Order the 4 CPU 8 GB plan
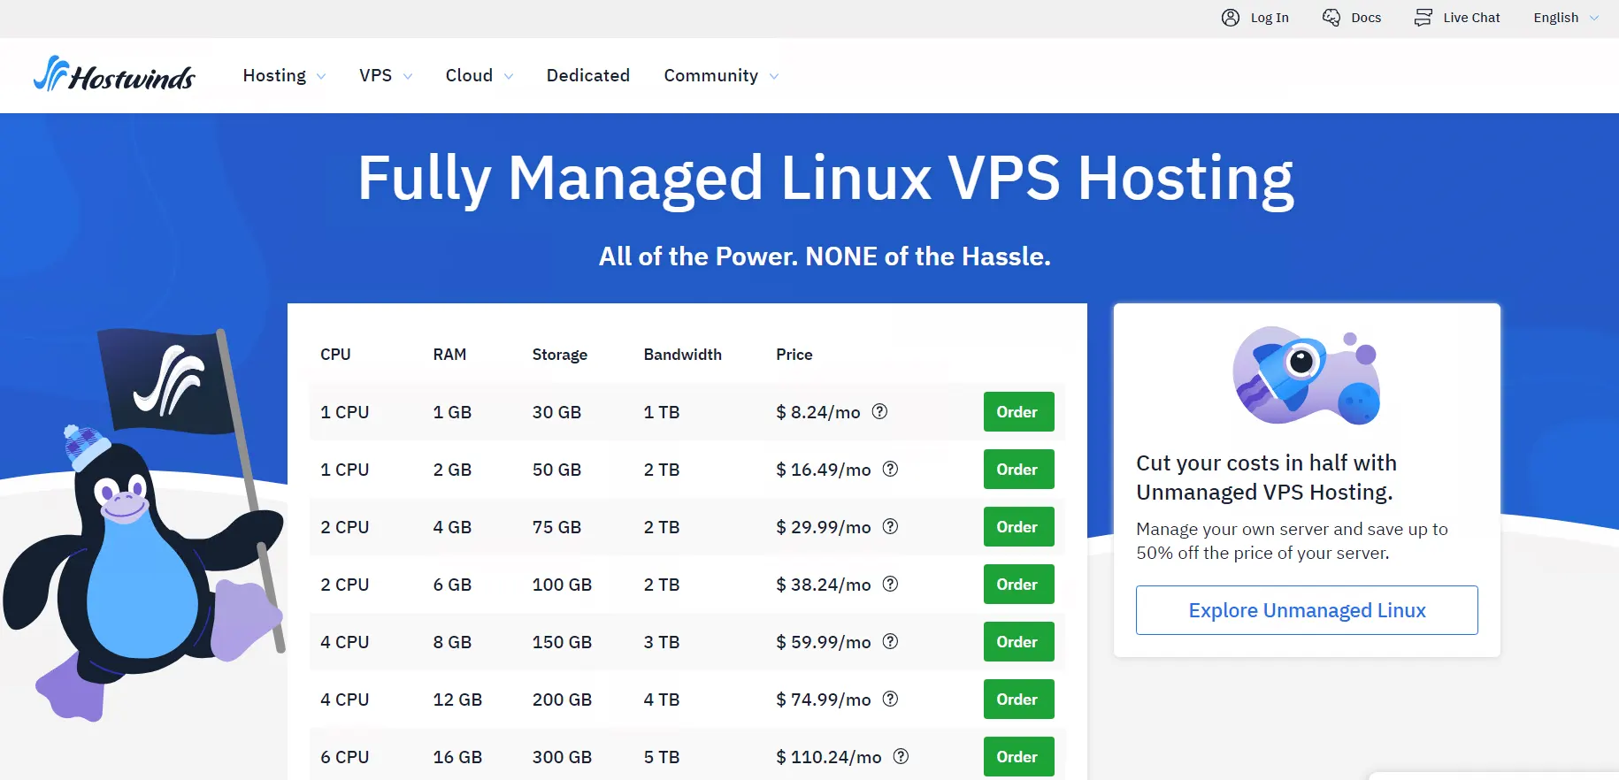The width and height of the screenshot is (1619, 780). [1018, 641]
